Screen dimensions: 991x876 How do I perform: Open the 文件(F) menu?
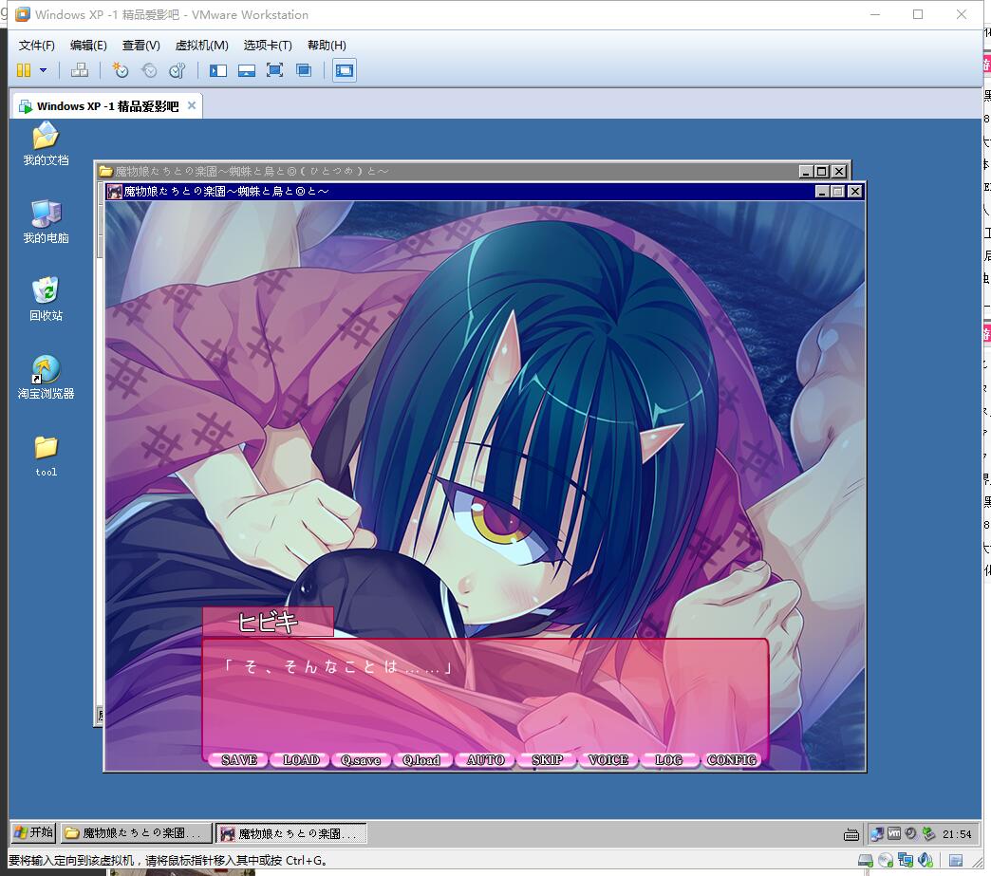(37, 45)
